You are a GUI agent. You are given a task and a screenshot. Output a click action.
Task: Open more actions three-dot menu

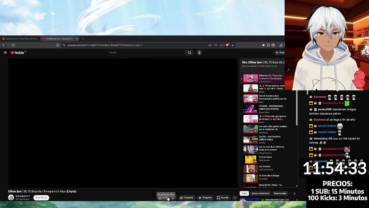[235, 198]
